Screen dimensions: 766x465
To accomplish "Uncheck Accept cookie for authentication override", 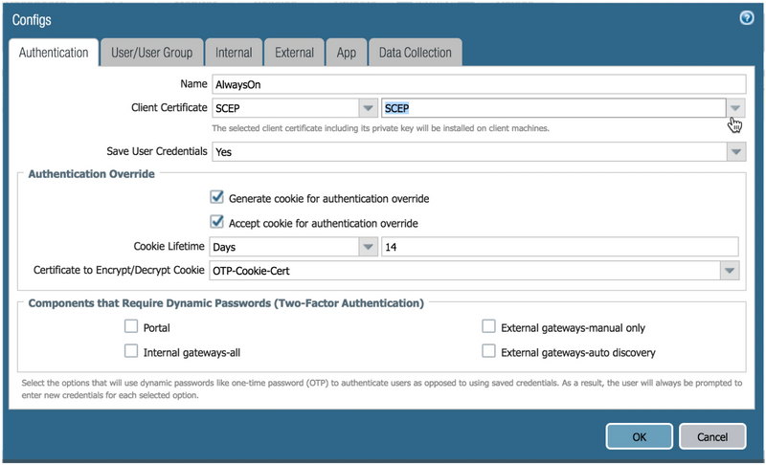I will (x=217, y=222).
